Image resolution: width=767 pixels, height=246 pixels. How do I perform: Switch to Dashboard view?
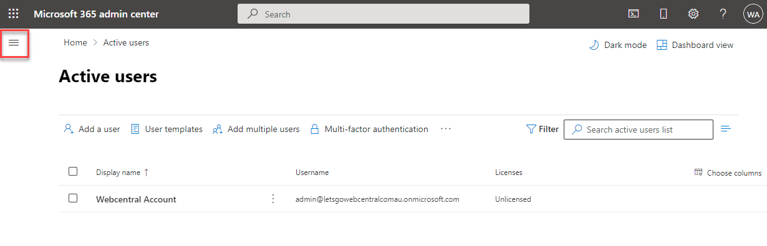(695, 45)
